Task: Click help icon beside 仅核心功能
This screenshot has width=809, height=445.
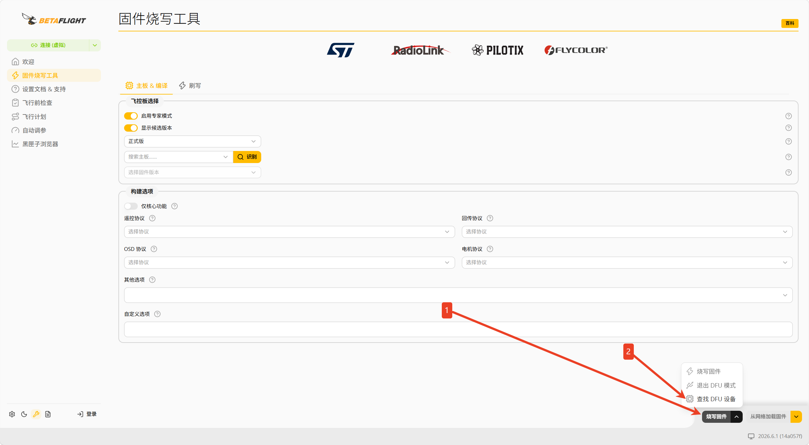Action: pyautogui.click(x=175, y=206)
